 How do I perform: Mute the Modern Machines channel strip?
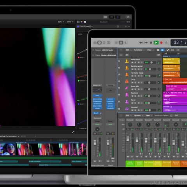point(95,161)
